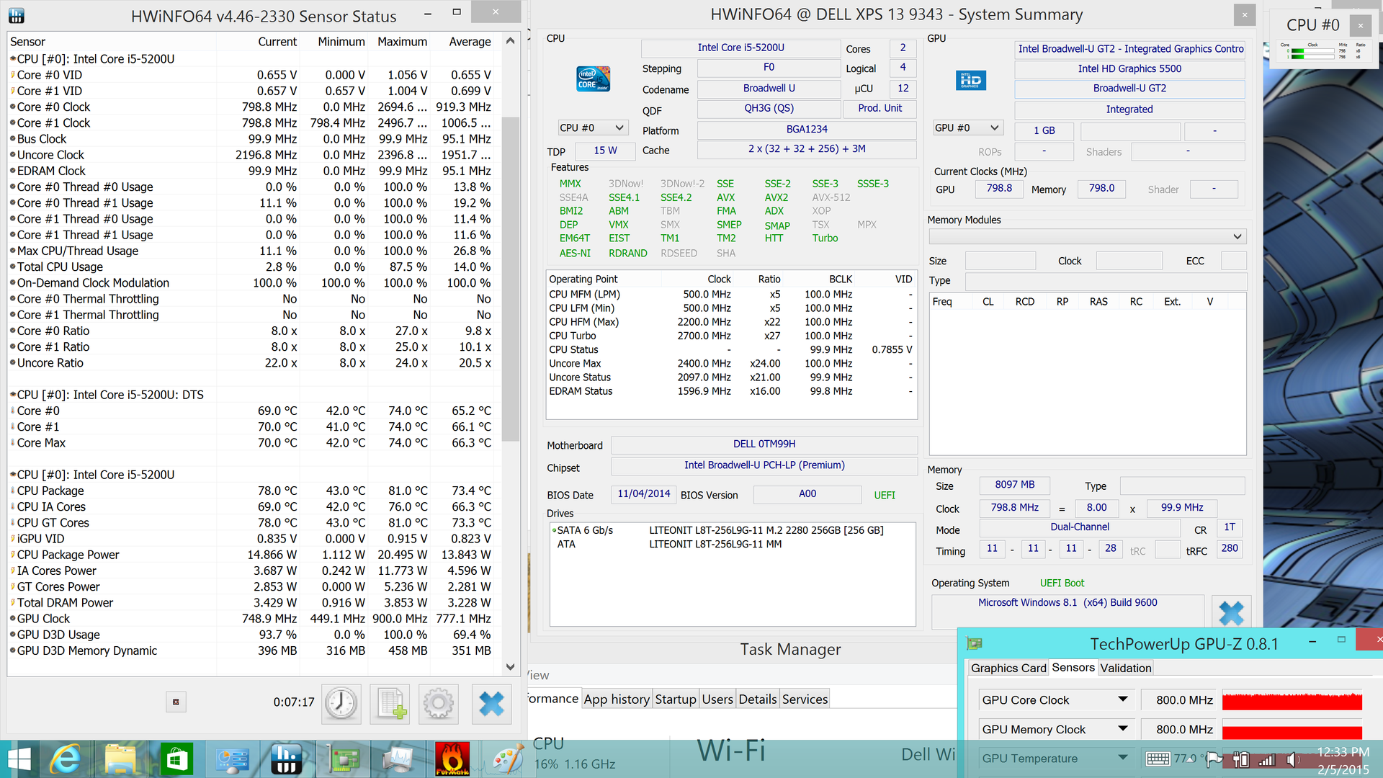Click the clock reset timer icon
The image size is (1383, 778).
pyautogui.click(x=341, y=703)
